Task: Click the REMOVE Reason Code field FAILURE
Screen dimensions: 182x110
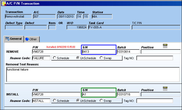Action: tap(41, 58)
